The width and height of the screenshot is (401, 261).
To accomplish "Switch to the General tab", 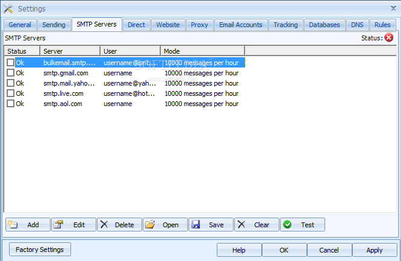I will (x=20, y=25).
